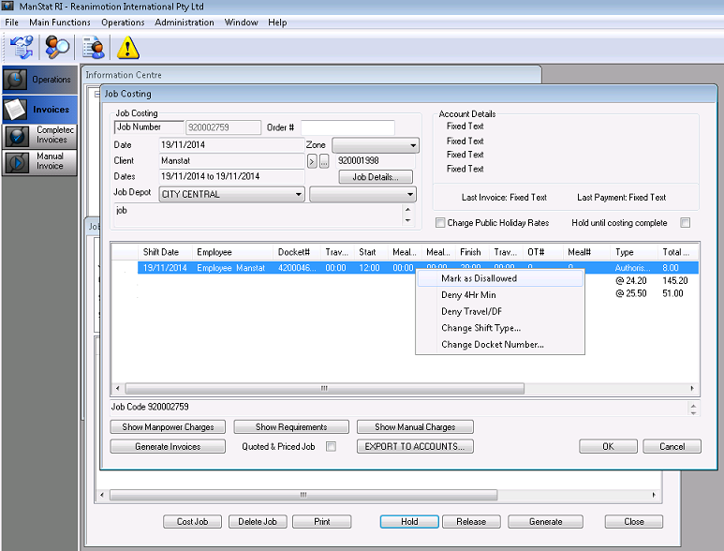Open the Window menu
The width and height of the screenshot is (724, 551).
point(241,22)
